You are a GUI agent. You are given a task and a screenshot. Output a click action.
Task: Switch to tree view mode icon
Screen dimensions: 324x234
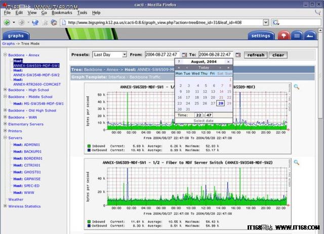pyautogui.click(x=284, y=35)
